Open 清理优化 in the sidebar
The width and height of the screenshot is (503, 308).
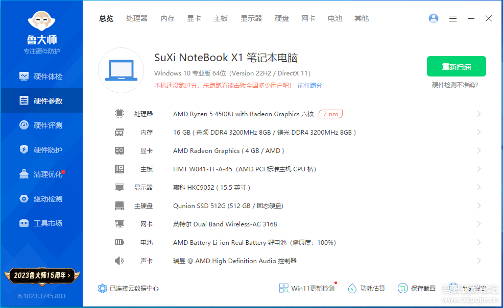[x=41, y=174]
